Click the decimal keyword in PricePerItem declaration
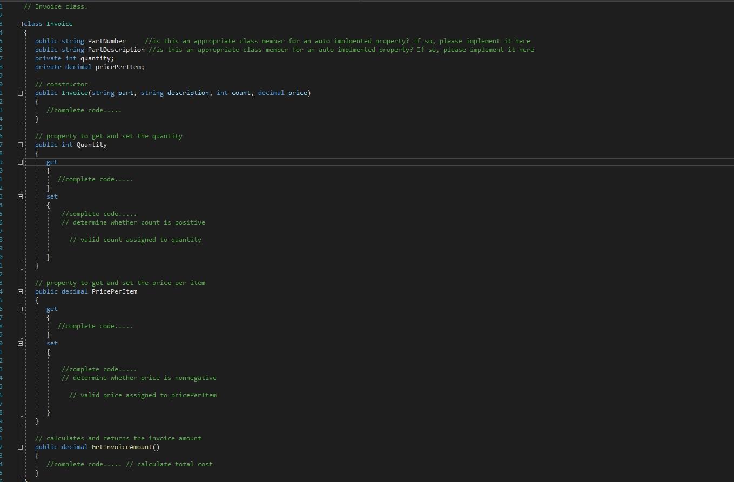This screenshot has width=734, height=482. [x=75, y=291]
